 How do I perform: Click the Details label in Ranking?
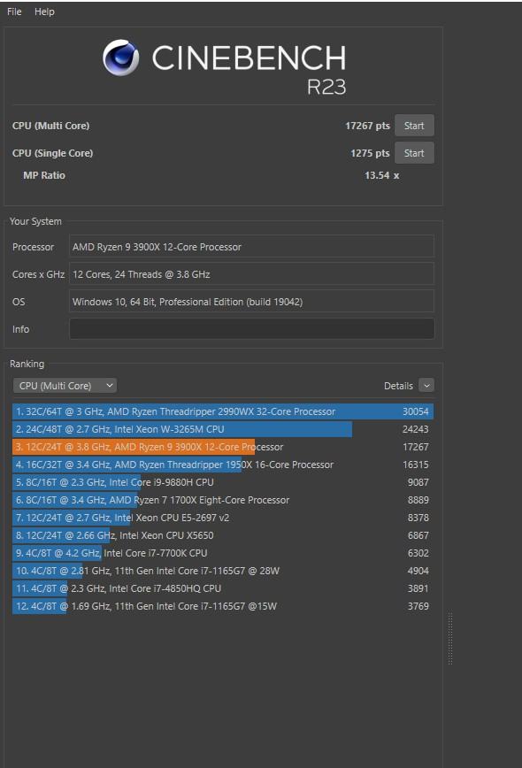(x=398, y=386)
